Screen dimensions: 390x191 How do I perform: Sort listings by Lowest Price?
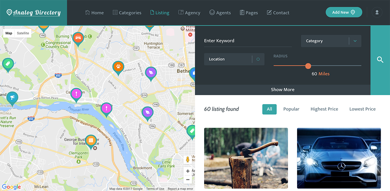(363, 109)
